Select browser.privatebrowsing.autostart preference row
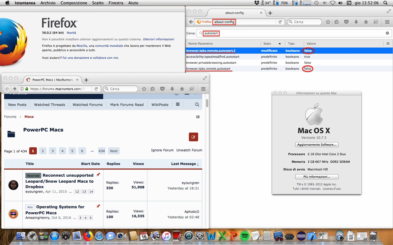This screenshot has width=393, height=245. 289,63
